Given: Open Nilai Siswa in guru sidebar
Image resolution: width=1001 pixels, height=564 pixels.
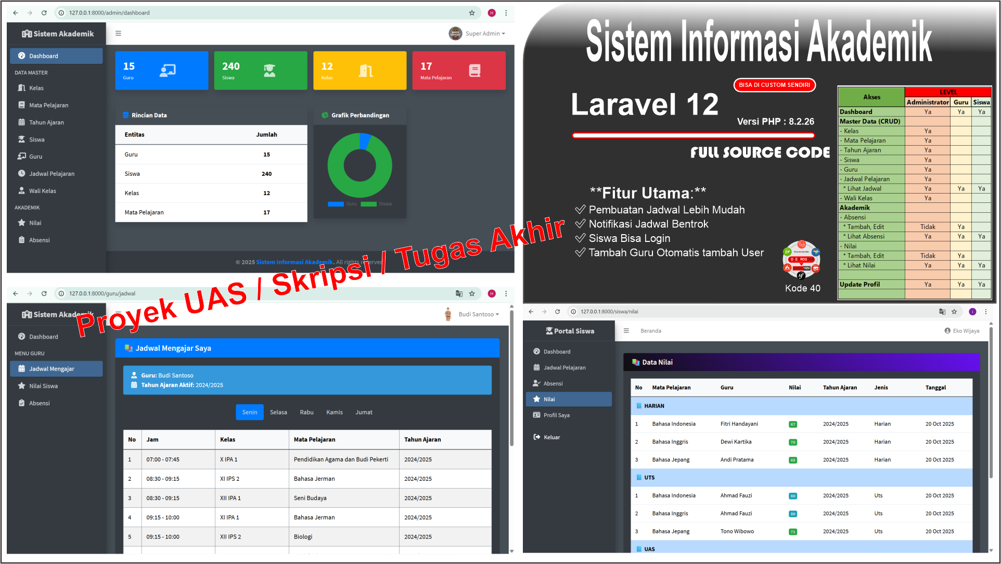Looking at the screenshot, I should click(x=56, y=386).
